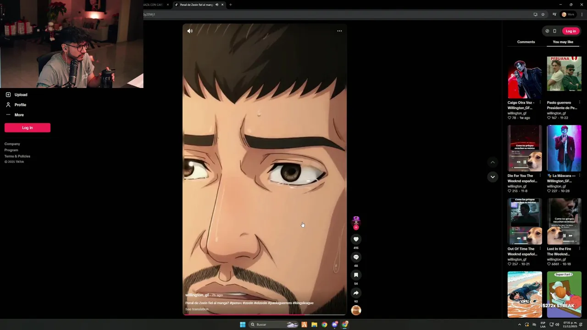This screenshot has height=330, width=587.
Task: Click the top-right pink Log in button
Action: (x=570, y=31)
